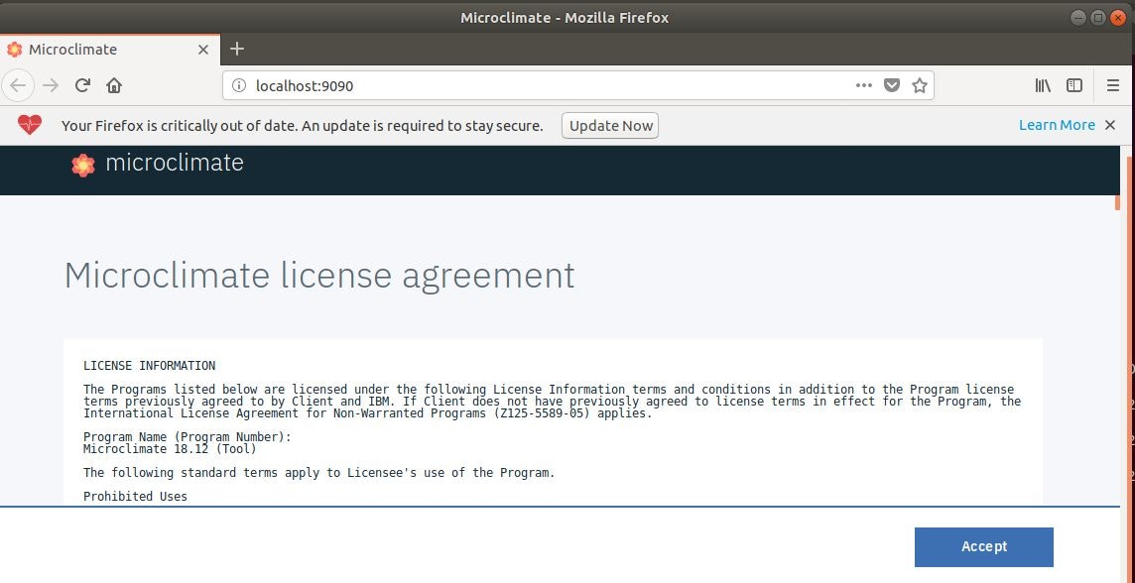This screenshot has height=583, width=1135.
Task: Open the Firefox home page
Action: (x=114, y=85)
